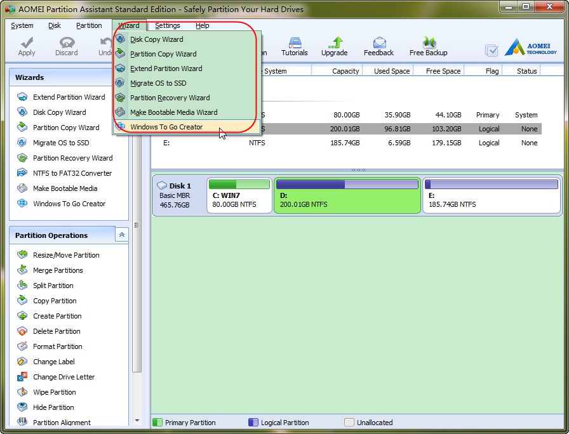This screenshot has width=569, height=434.
Task: Open the Help menu
Action: (202, 25)
